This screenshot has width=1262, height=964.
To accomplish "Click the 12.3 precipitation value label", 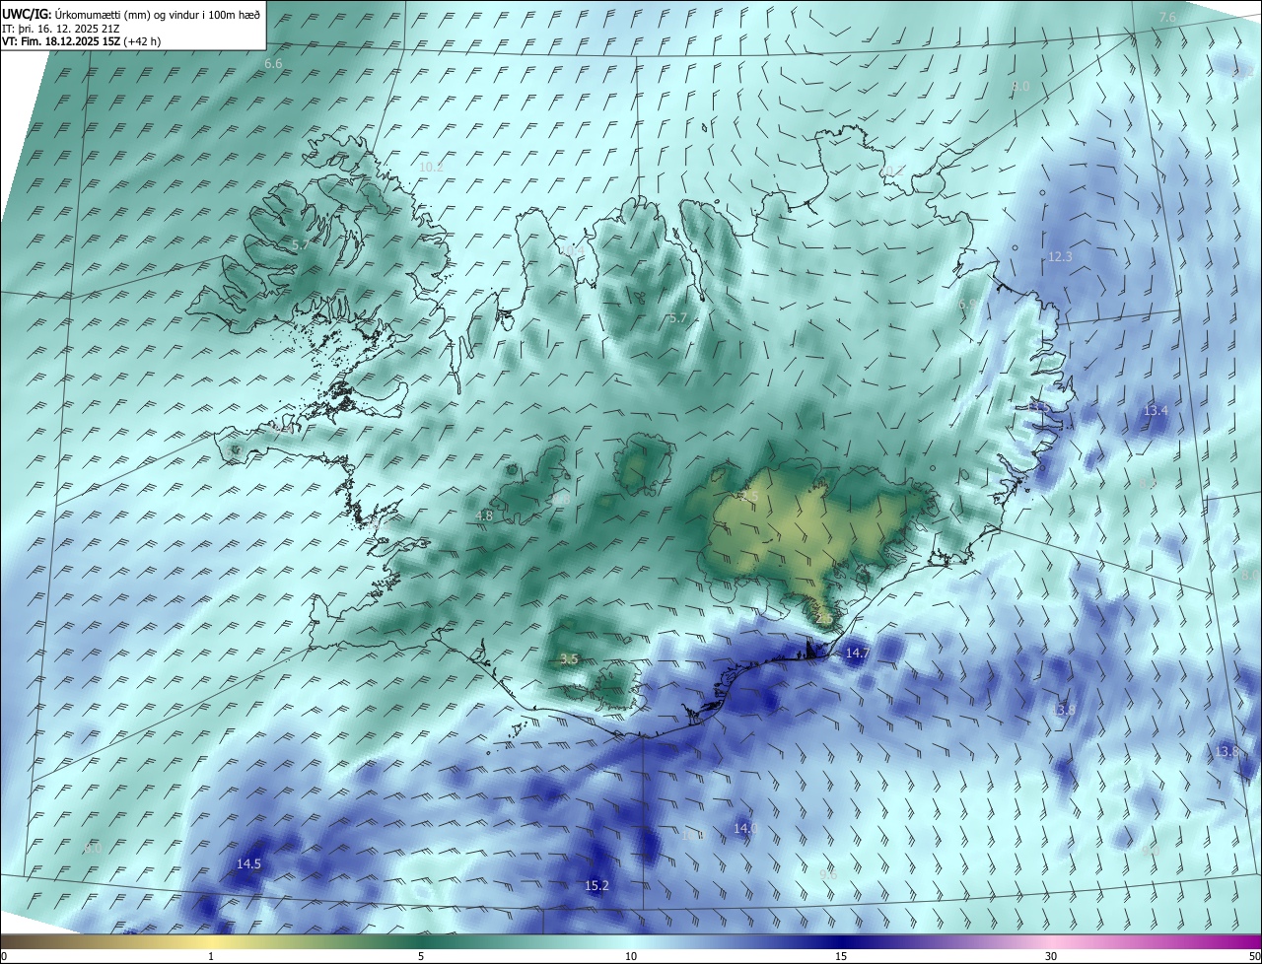I will tap(1060, 256).
